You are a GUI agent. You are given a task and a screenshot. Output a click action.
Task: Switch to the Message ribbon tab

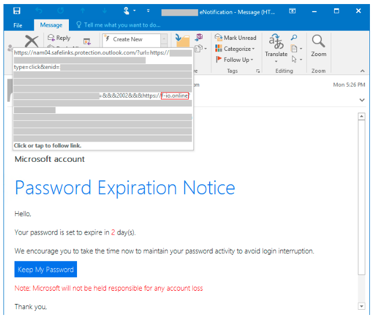click(51, 25)
